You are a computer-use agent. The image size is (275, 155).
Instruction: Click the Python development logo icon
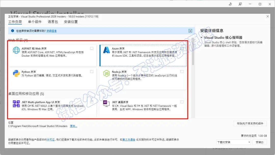[16, 73]
